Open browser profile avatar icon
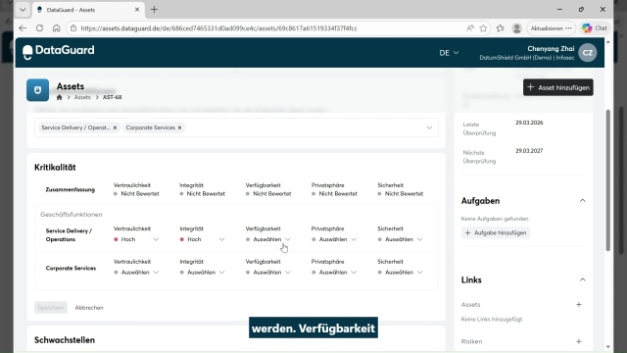627x353 pixels. click(x=517, y=28)
